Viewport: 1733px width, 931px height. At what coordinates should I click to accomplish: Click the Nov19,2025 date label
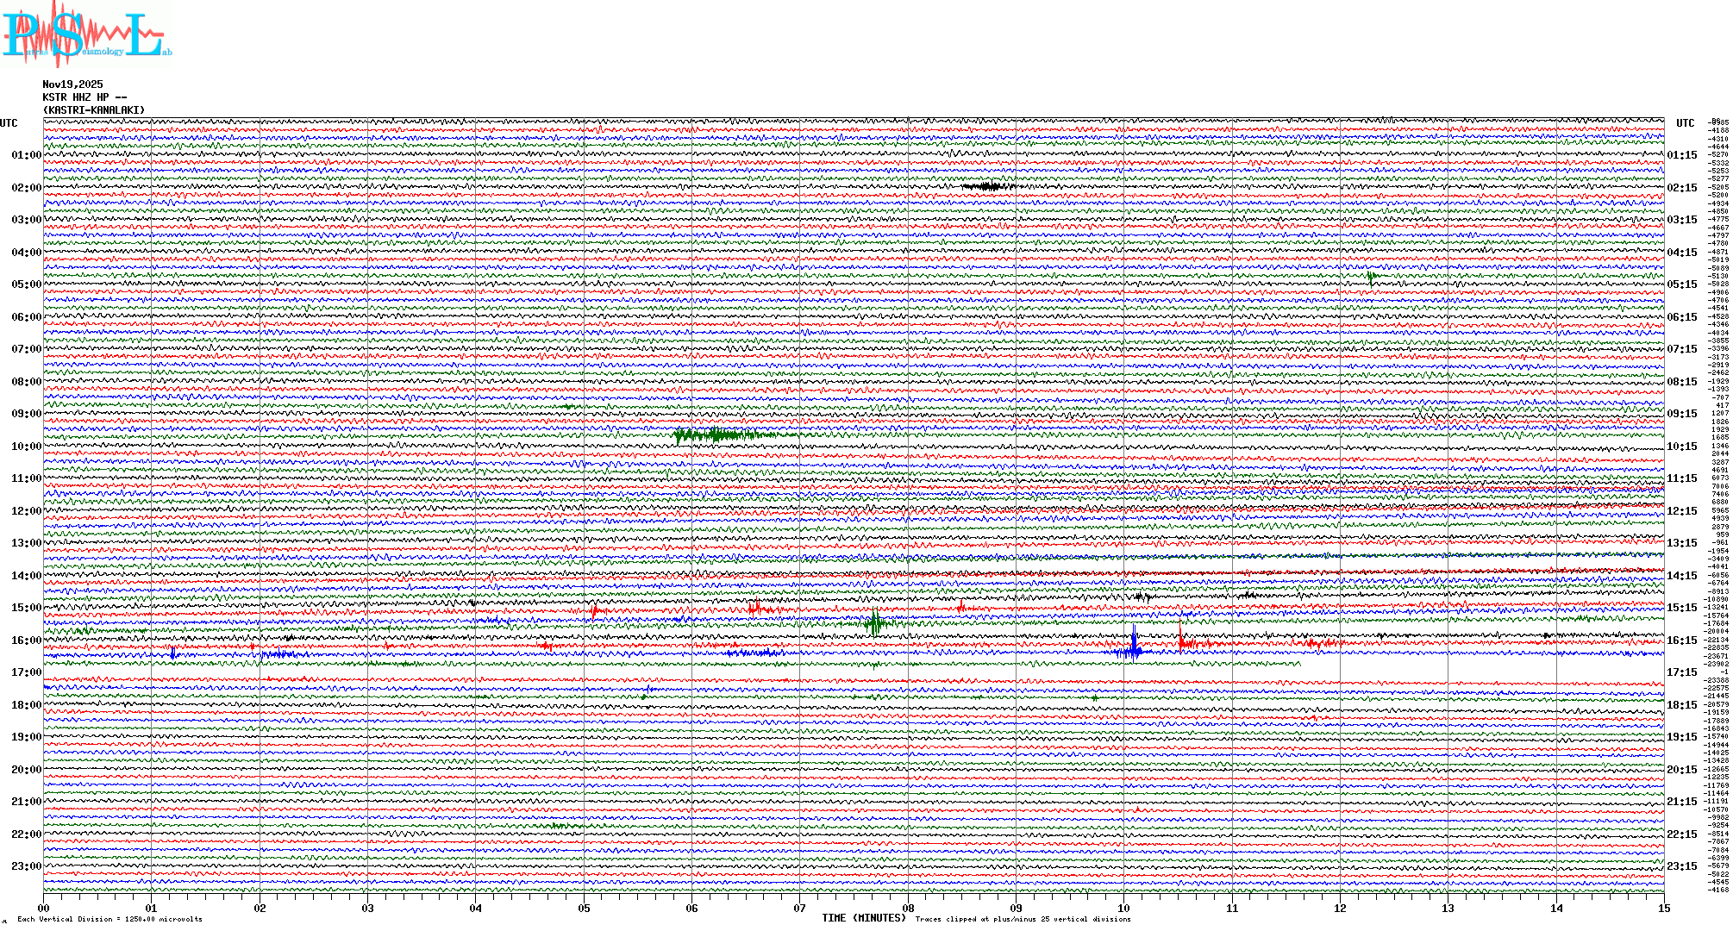pyautogui.click(x=72, y=84)
